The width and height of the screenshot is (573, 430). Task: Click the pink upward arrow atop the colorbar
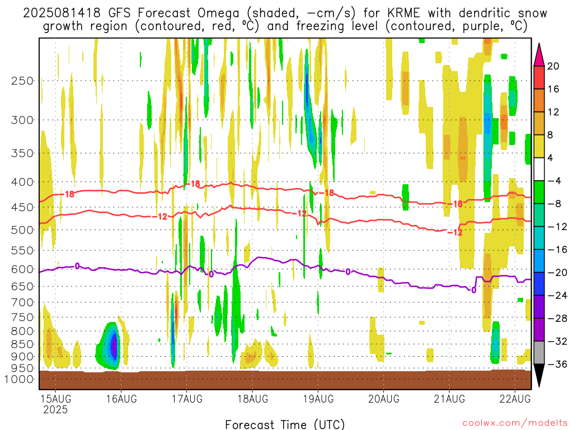pyautogui.click(x=539, y=55)
